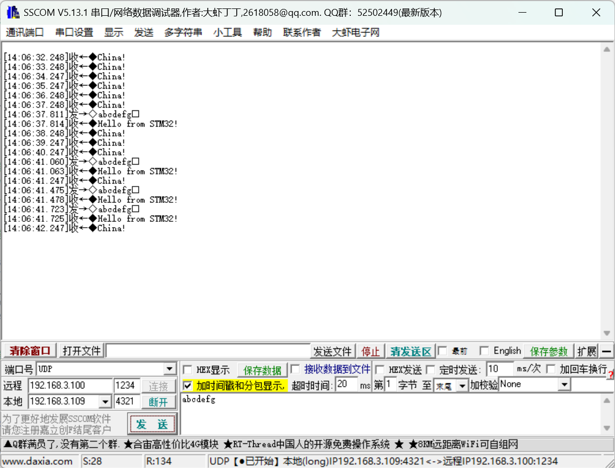Collapse the panel with the dash button
615x468 pixels.
pyautogui.click(x=607, y=351)
